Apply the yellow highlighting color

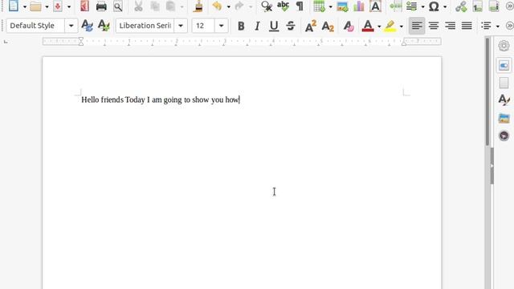coord(390,26)
